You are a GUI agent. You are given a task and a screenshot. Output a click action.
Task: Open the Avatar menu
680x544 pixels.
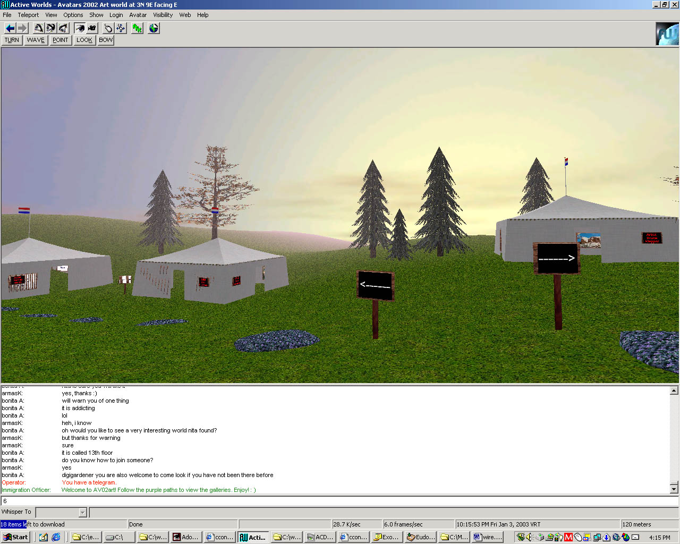[x=138, y=15]
